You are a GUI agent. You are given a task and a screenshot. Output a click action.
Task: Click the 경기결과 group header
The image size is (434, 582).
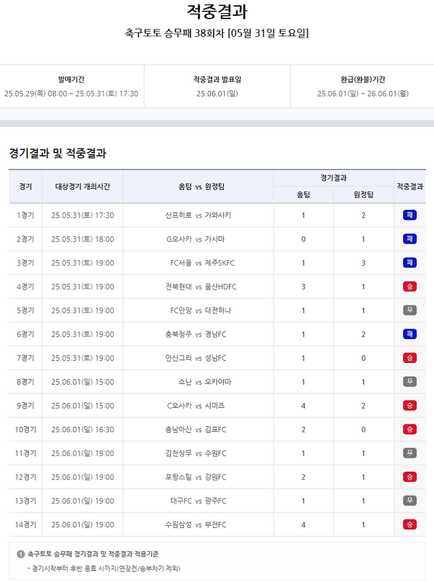coord(334,178)
